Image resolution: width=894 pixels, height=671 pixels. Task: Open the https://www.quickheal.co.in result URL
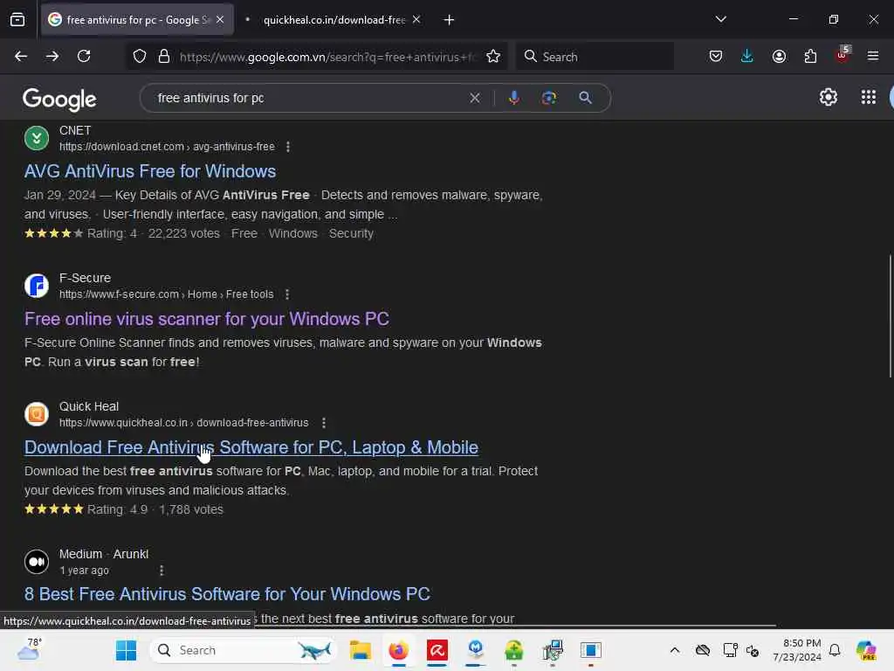pos(183,423)
